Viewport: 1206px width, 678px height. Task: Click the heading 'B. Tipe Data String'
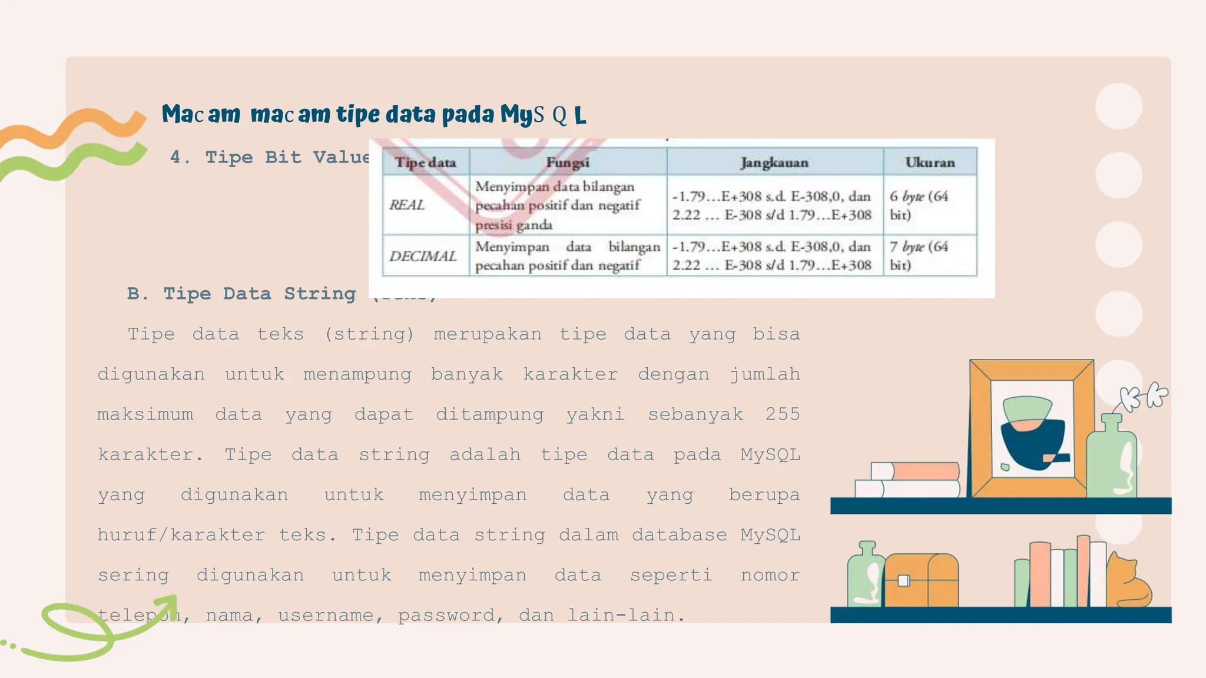click(x=241, y=294)
